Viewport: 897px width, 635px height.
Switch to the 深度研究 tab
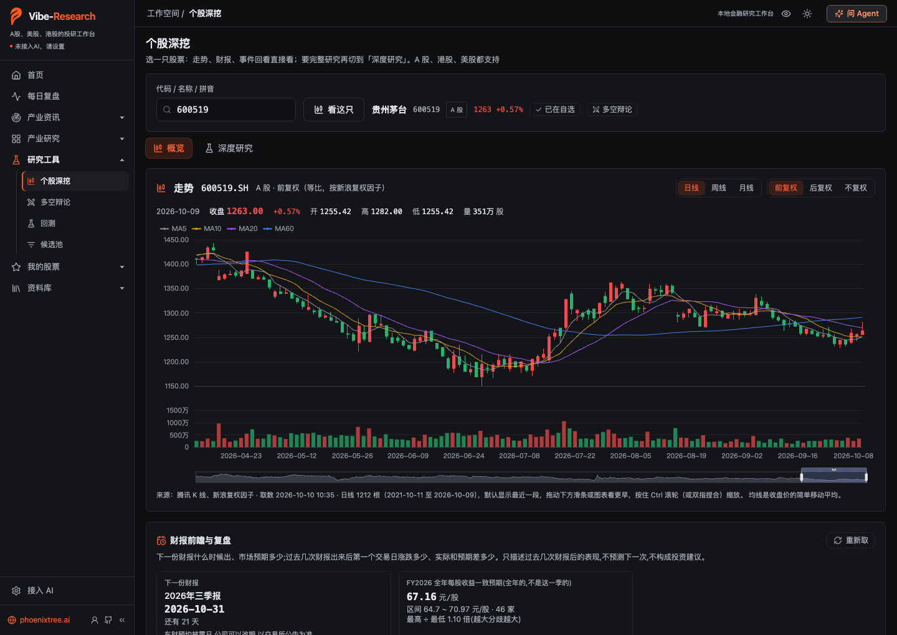click(229, 148)
